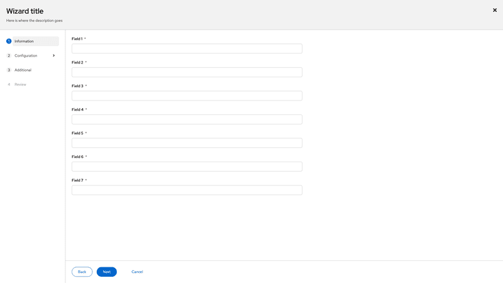Expand the Configuration step chevron

54,55
